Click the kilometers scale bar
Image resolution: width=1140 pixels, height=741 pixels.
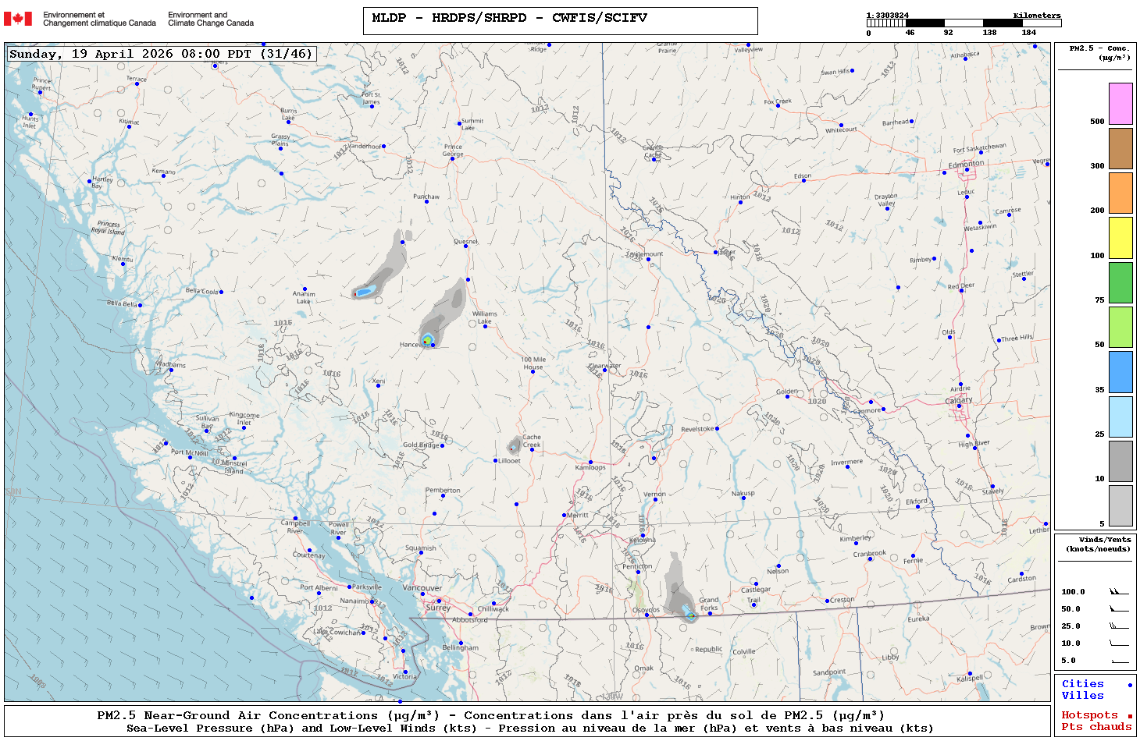pos(964,23)
